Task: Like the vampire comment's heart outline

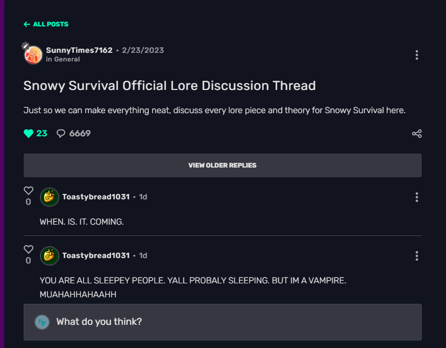Action: click(x=28, y=248)
